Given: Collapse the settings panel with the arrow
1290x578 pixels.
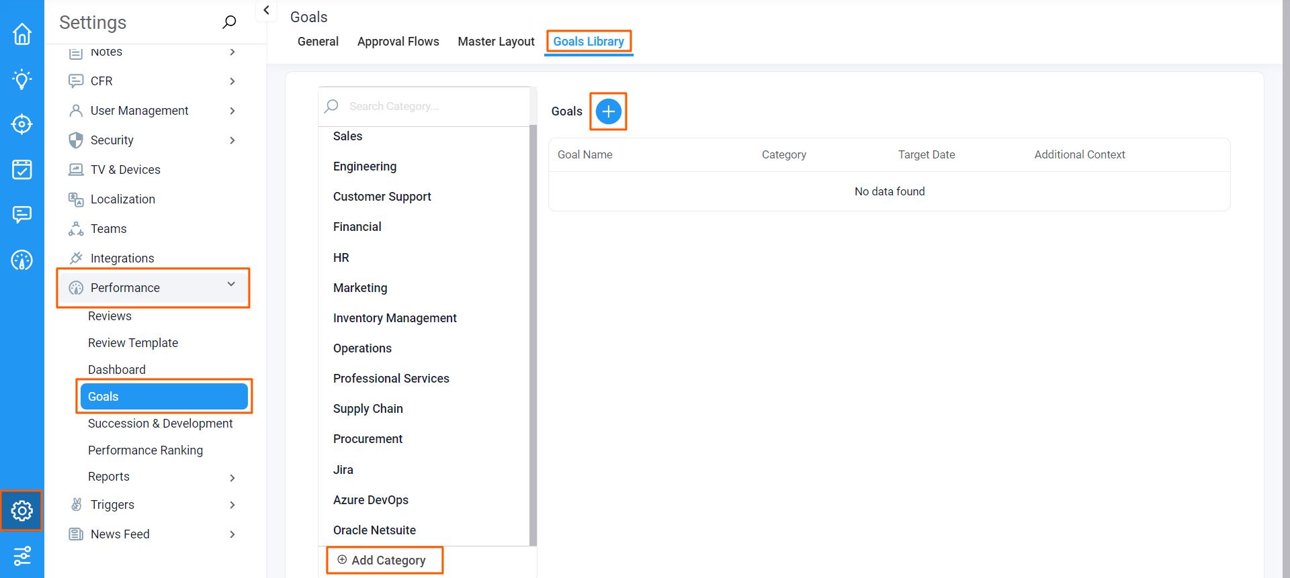Looking at the screenshot, I should coord(267,10).
